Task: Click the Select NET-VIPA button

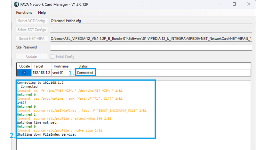Action: [32, 39]
